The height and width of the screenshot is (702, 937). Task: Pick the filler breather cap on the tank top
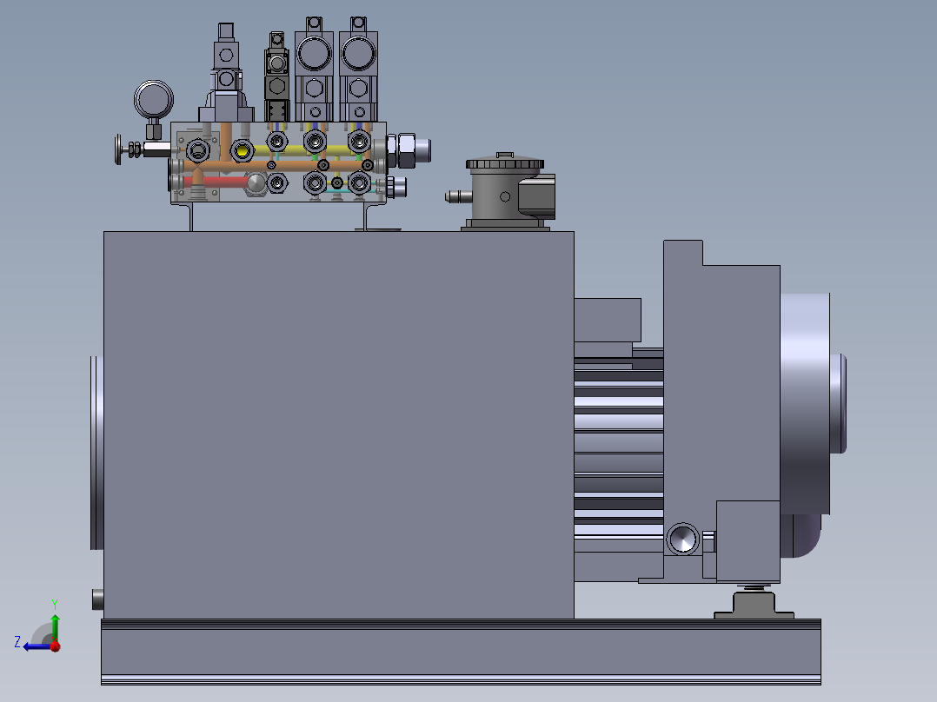coord(505,162)
